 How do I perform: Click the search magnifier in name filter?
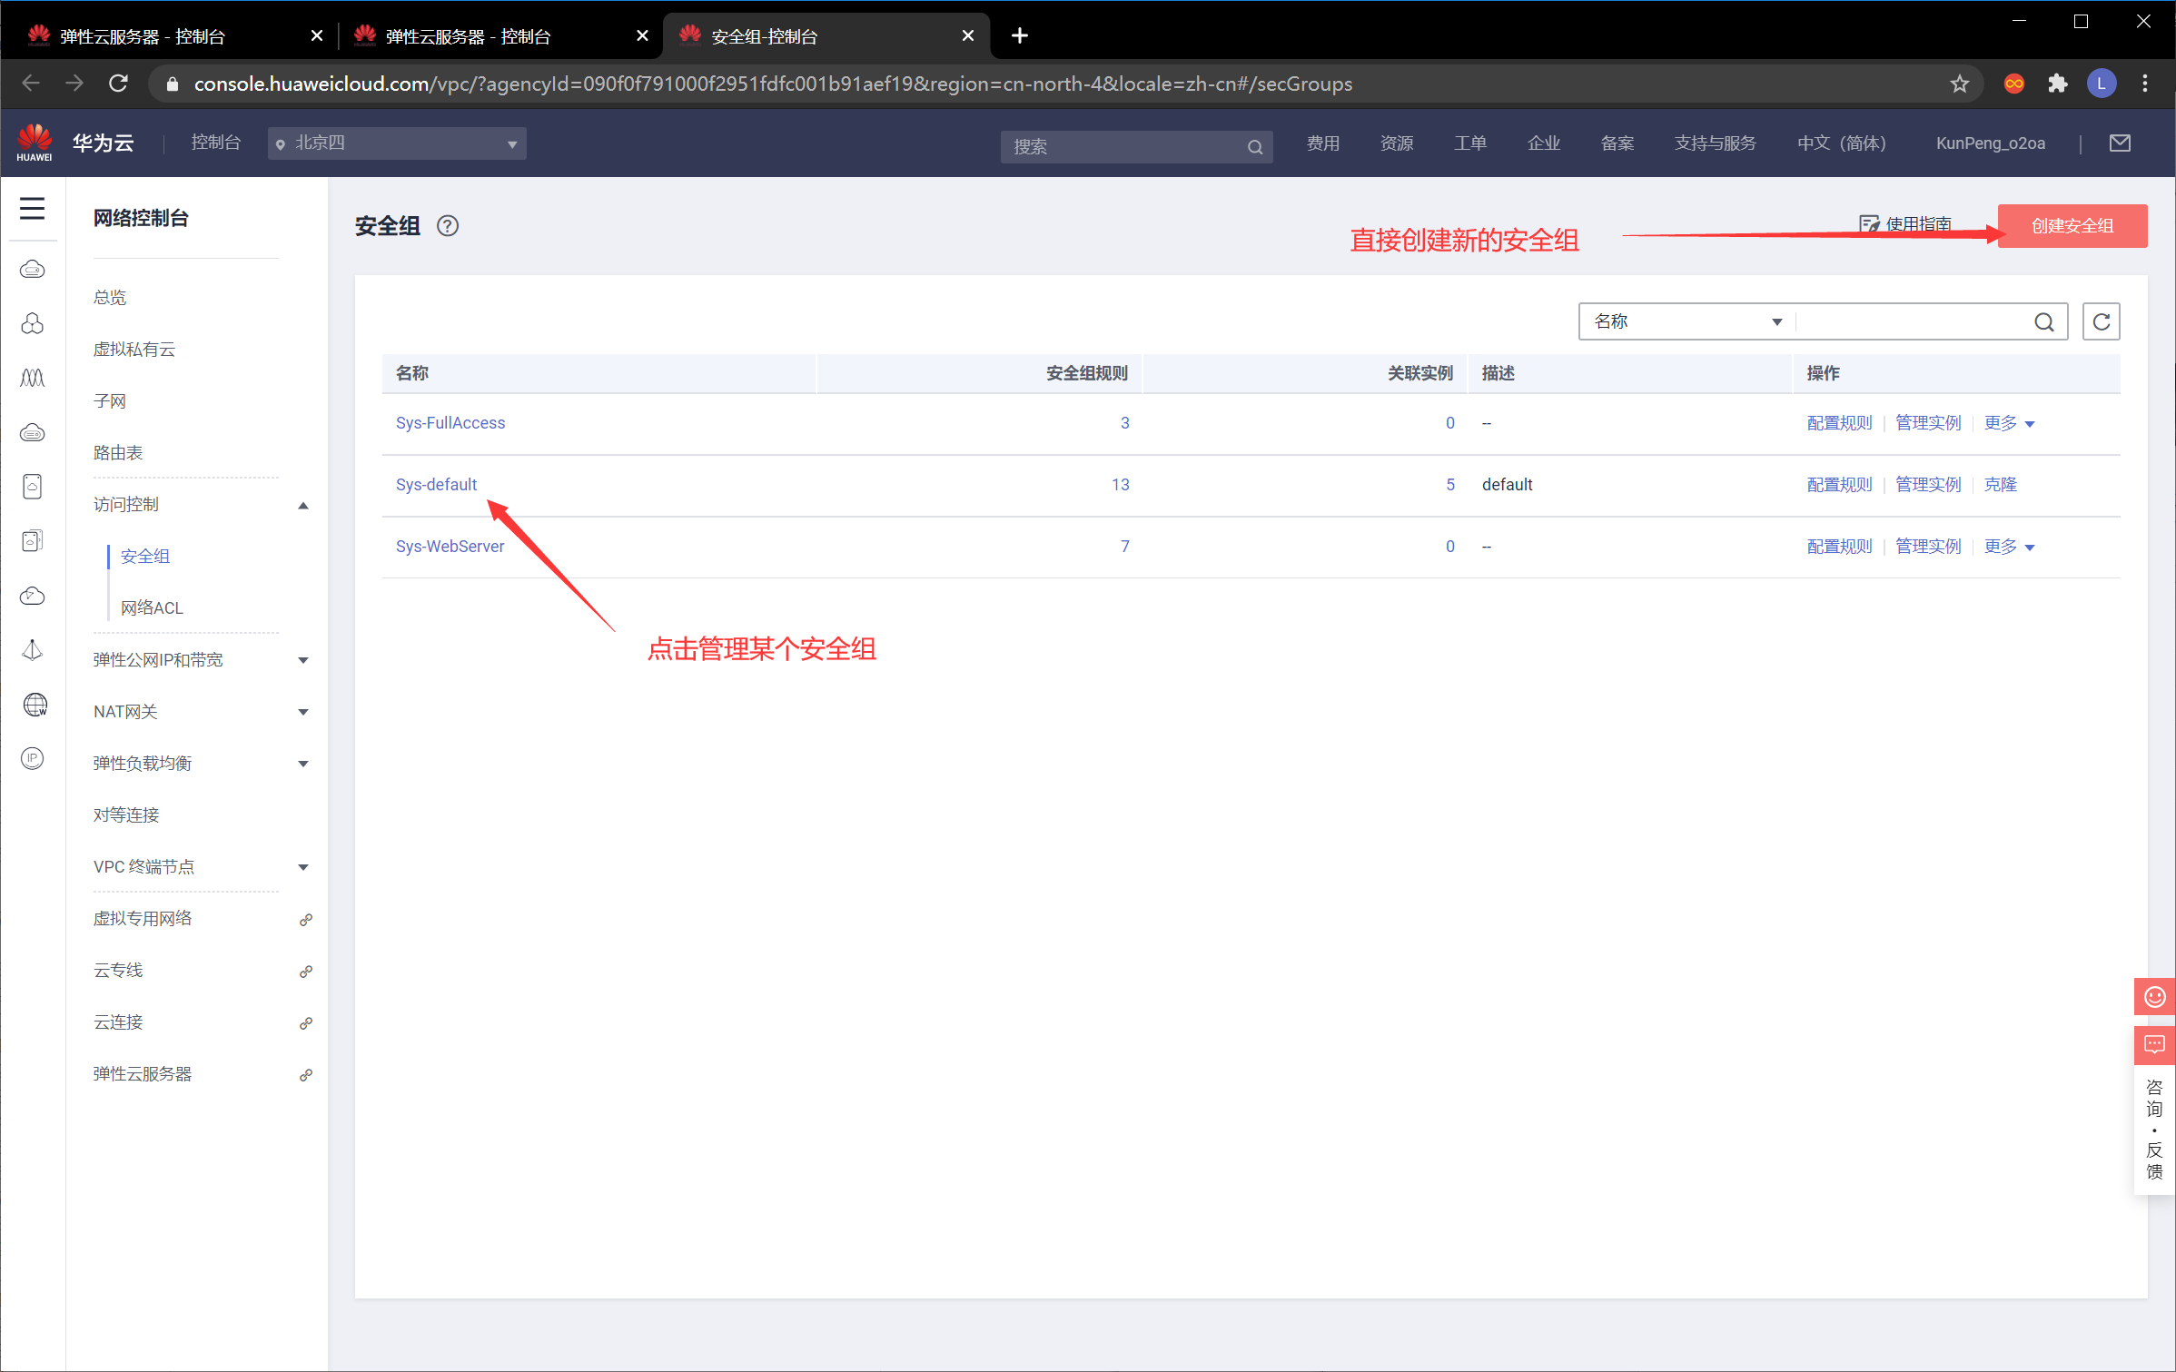(2044, 322)
